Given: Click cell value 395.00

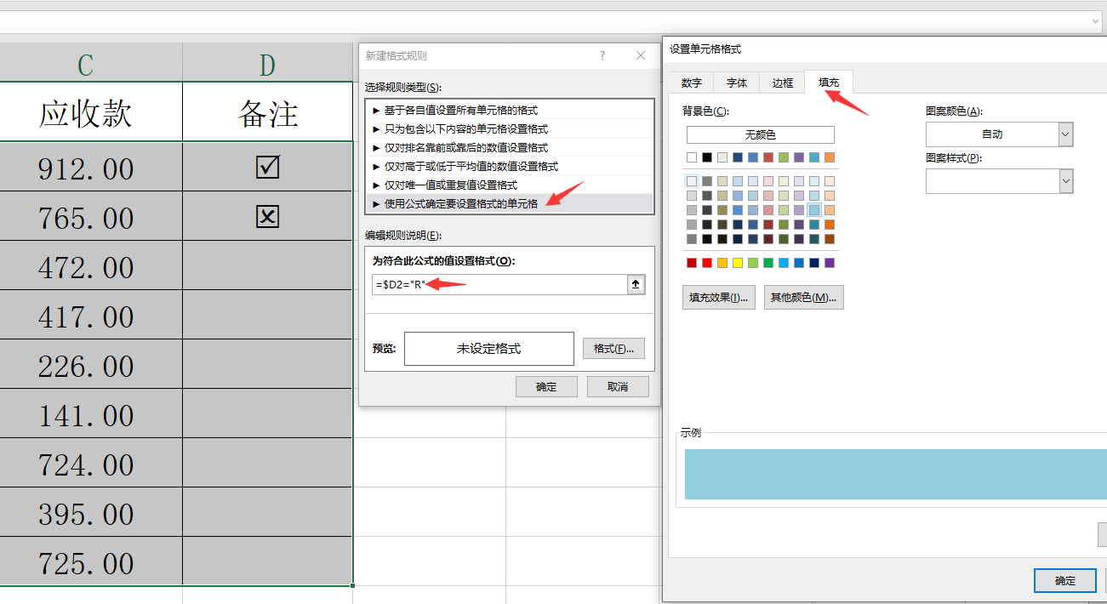Looking at the screenshot, I should (85, 514).
